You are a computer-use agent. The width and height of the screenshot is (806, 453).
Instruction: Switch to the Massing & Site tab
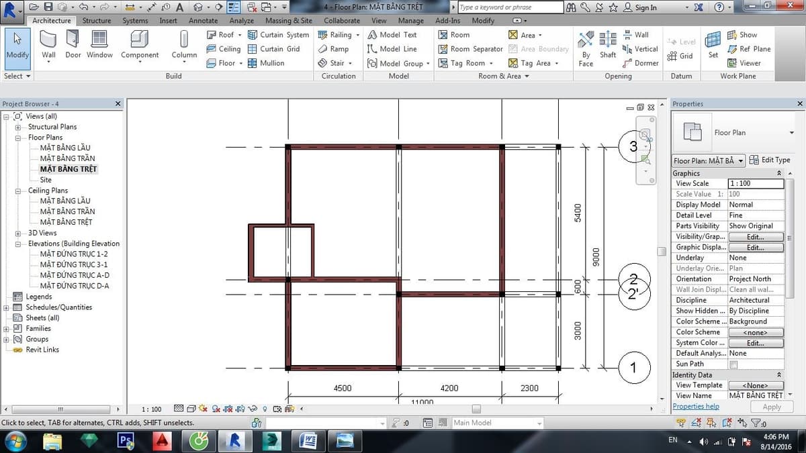click(289, 21)
